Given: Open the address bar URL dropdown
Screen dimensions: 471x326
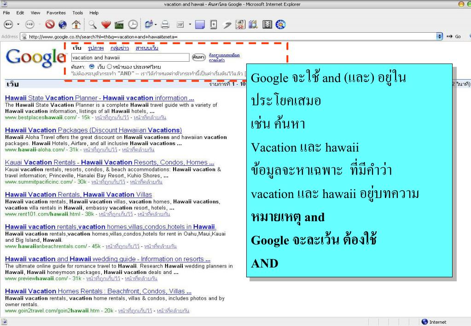Looking at the screenshot, I should tap(439, 37).
